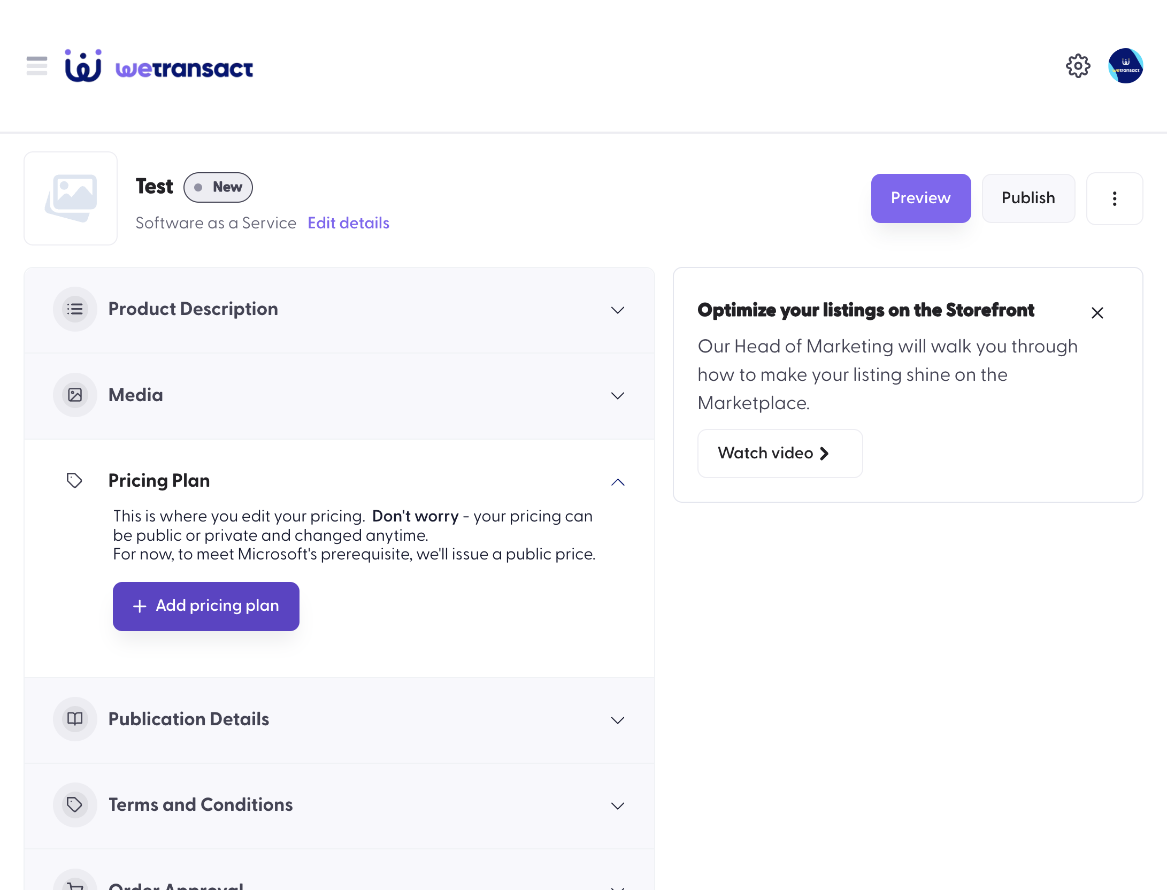
Task: Collapse the Pricing Plan section chevron
Action: [618, 482]
